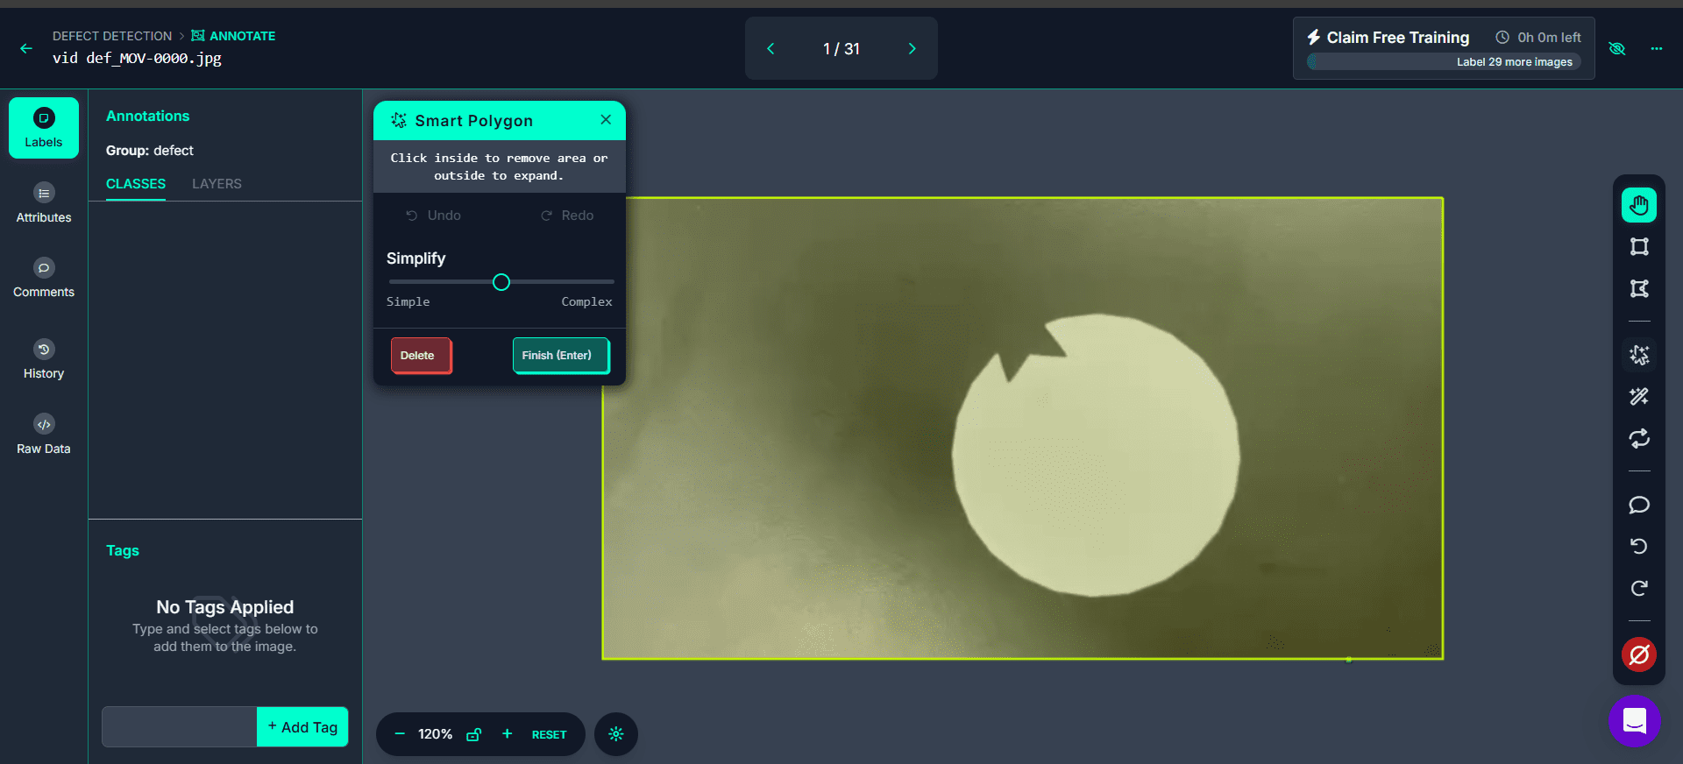Go to next image arrow
The width and height of the screenshot is (1683, 764).
point(912,49)
